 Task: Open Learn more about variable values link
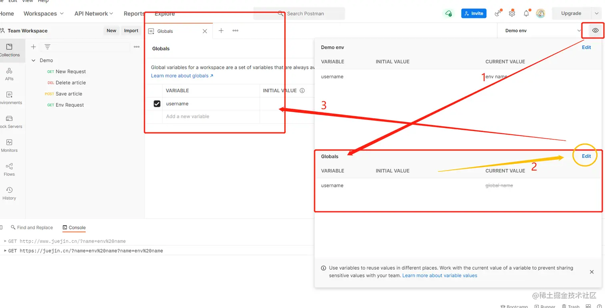pos(440,276)
